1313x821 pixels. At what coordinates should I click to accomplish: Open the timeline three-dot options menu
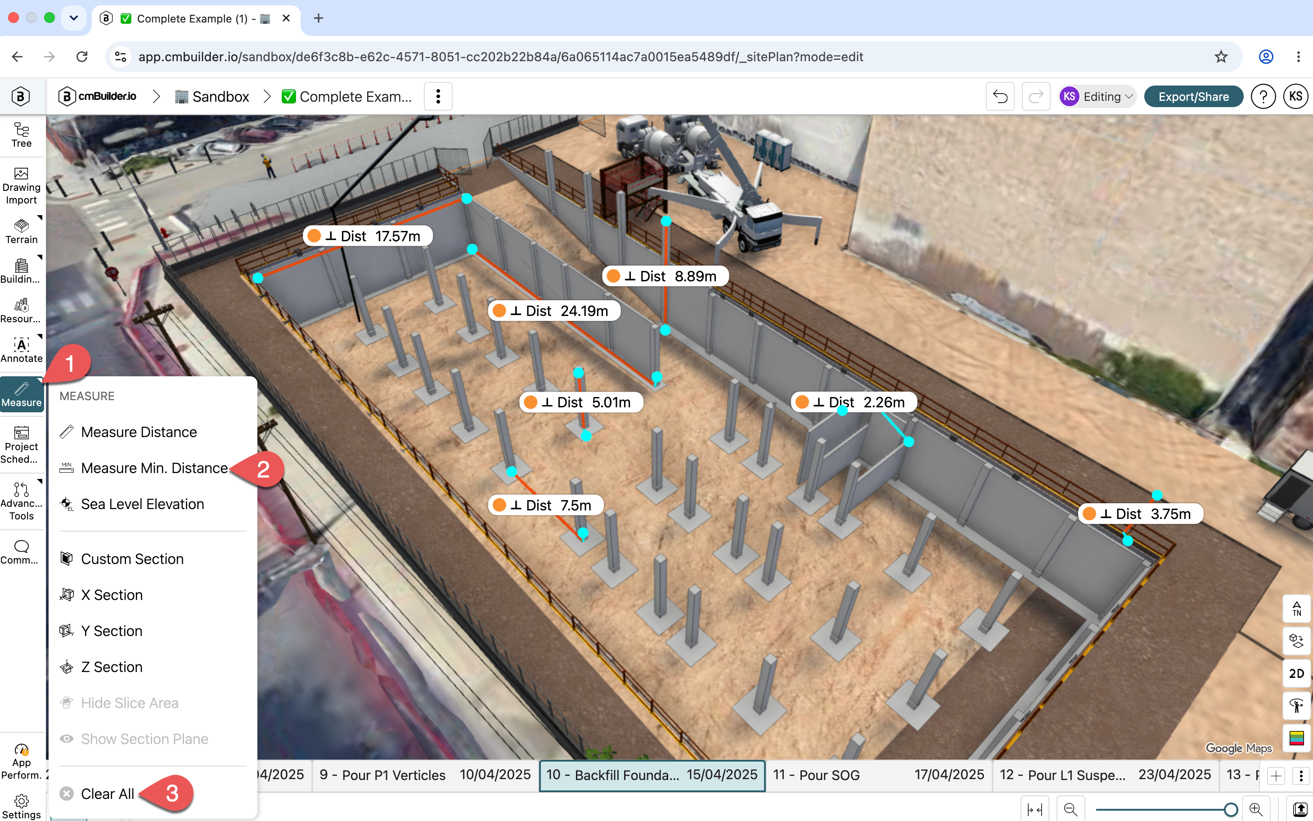1301,776
